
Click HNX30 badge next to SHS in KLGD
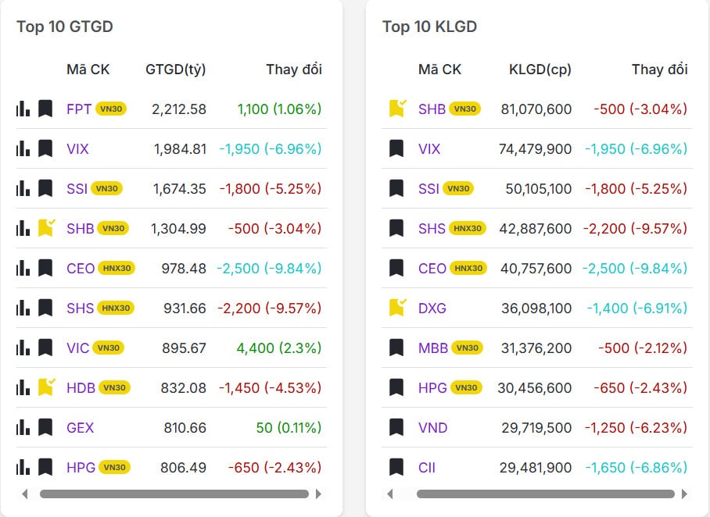[468, 228]
